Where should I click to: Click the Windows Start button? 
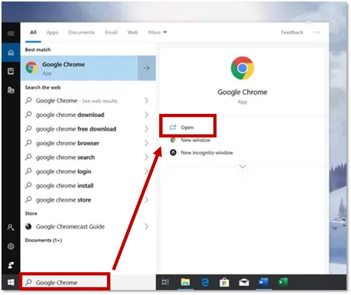[11, 282]
